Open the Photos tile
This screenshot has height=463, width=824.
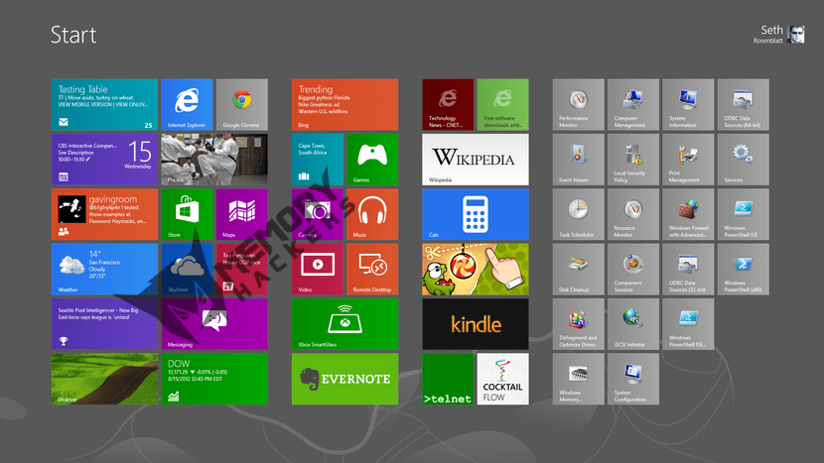click(x=214, y=160)
